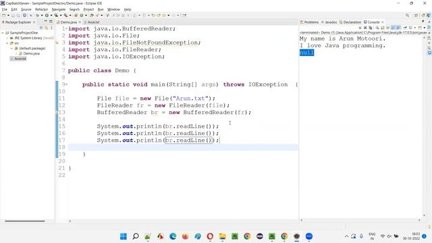Open the Javadoc view tab
Image resolution: width=432 pixels, height=243 pixels.
click(x=329, y=22)
